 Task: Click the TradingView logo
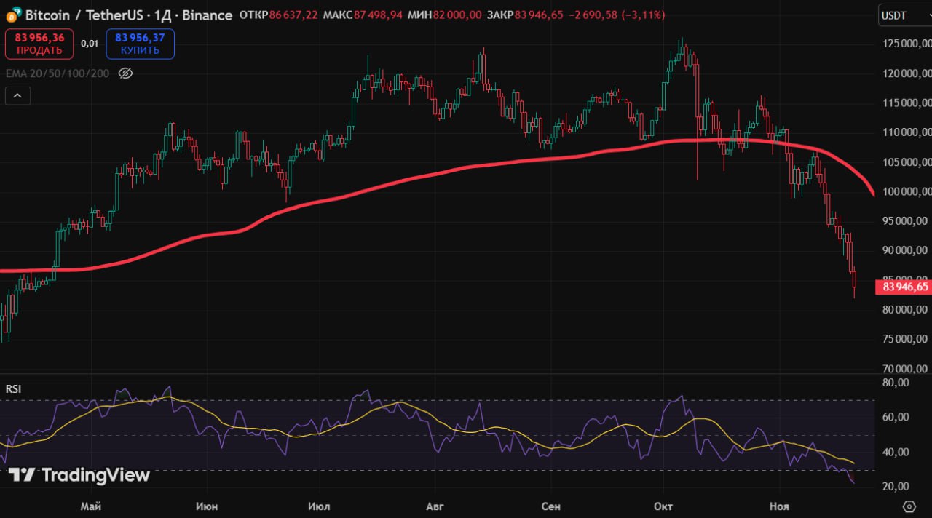(79, 475)
